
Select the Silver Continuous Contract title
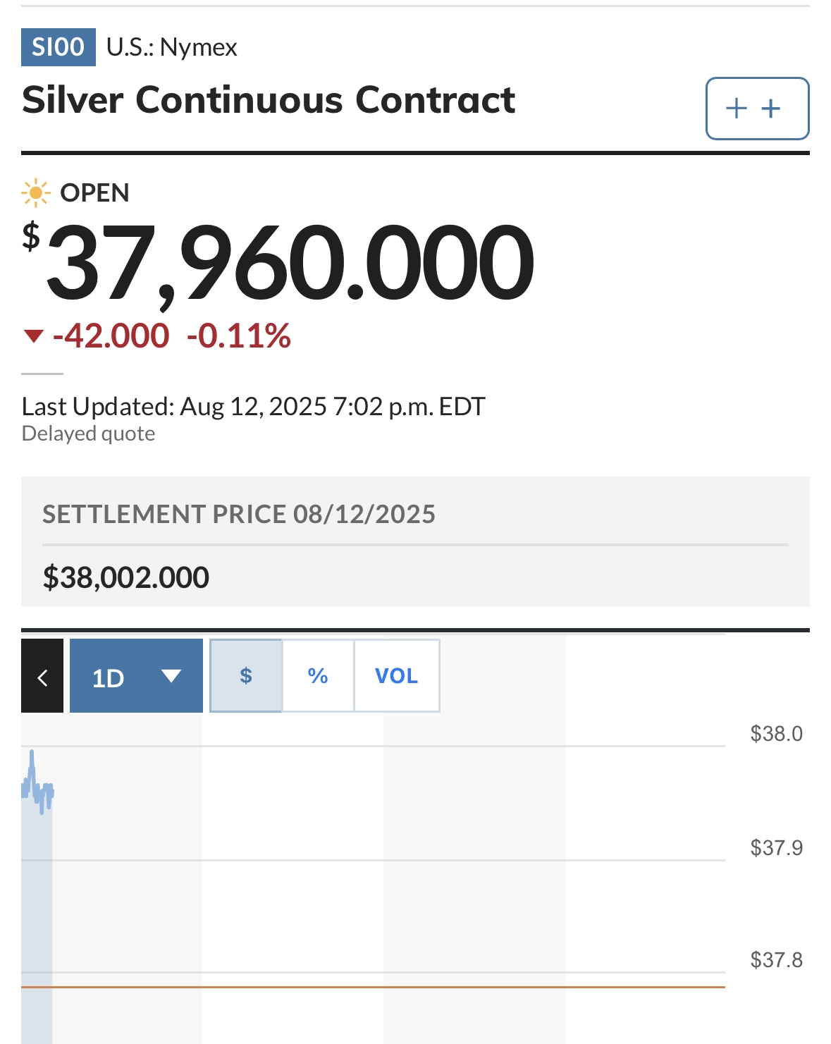(x=269, y=99)
